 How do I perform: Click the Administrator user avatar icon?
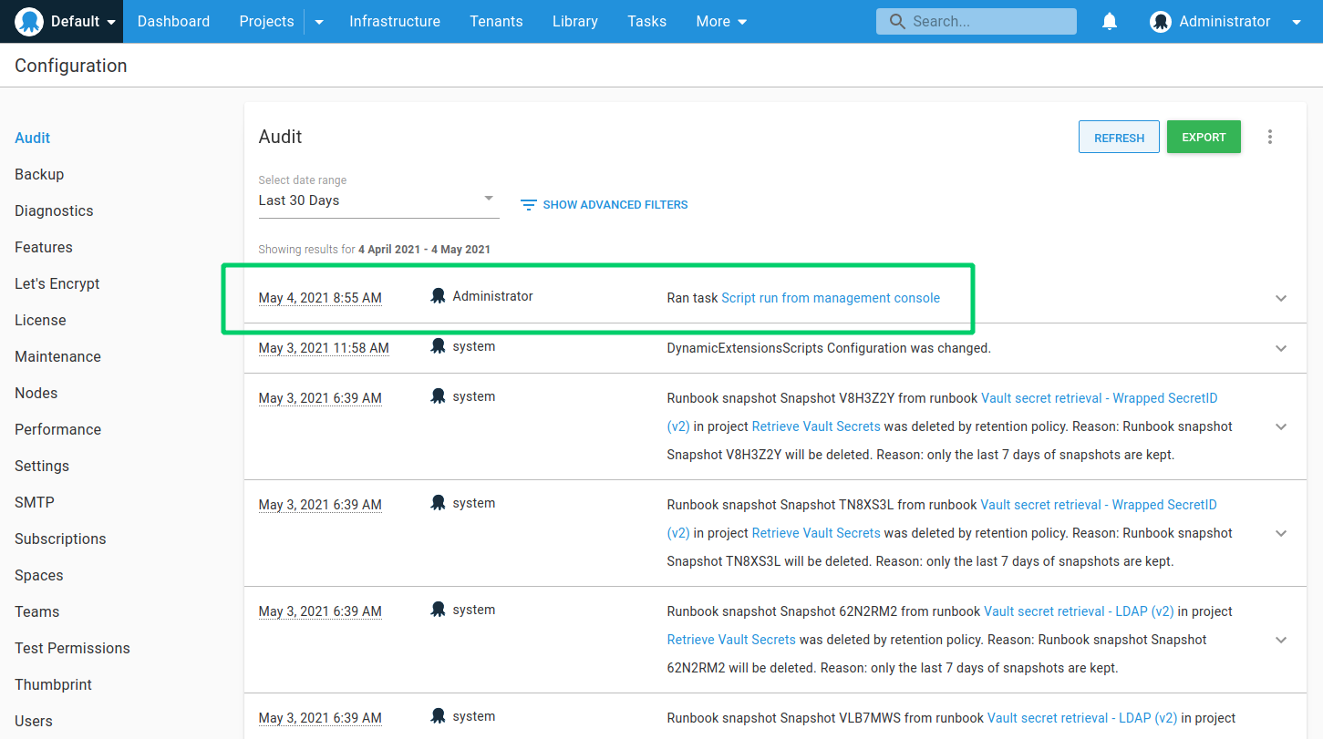coord(1160,22)
